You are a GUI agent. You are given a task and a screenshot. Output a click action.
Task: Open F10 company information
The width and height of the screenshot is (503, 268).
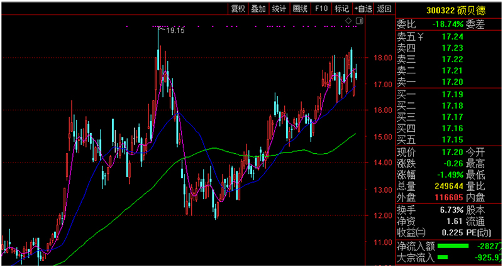[321, 9]
